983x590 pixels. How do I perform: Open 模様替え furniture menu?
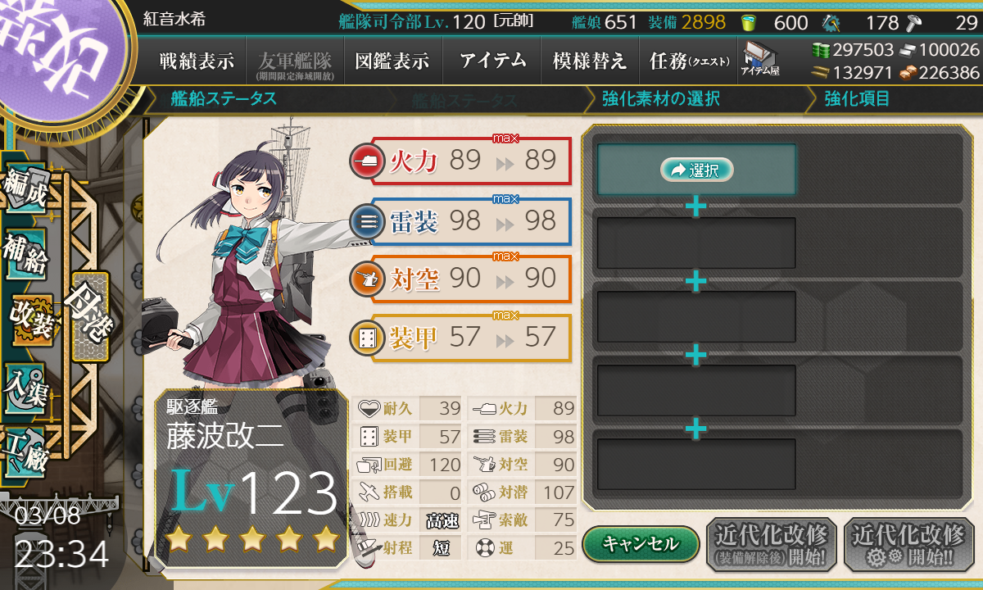pos(590,61)
